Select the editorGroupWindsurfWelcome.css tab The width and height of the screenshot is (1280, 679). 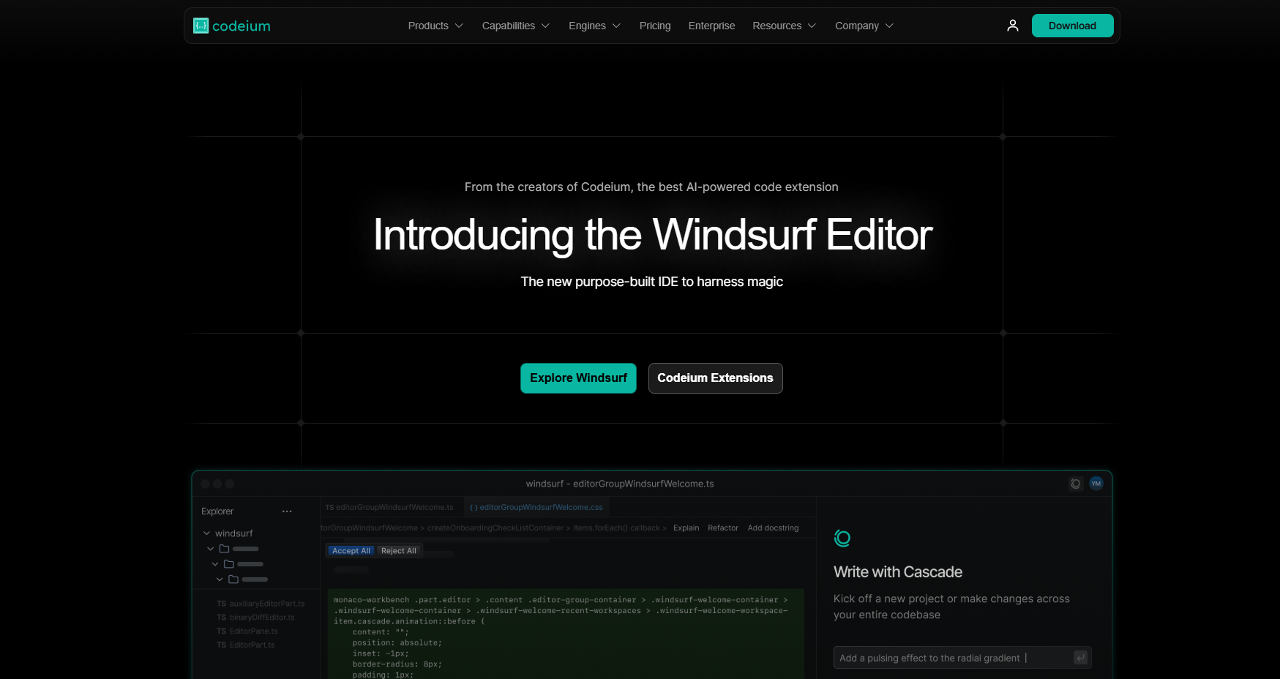coord(536,507)
